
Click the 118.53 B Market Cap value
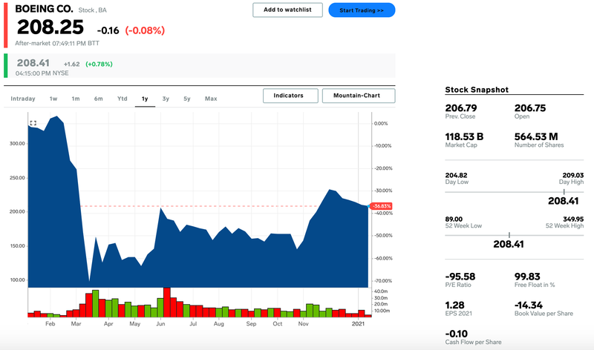coord(464,136)
